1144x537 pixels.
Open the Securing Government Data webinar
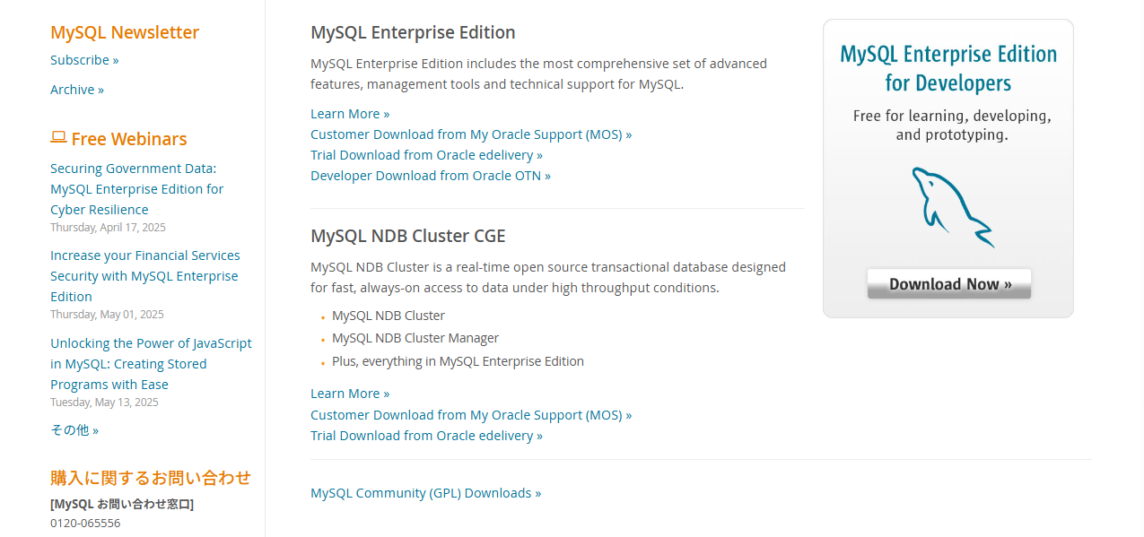pyautogui.click(x=136, y=188)
